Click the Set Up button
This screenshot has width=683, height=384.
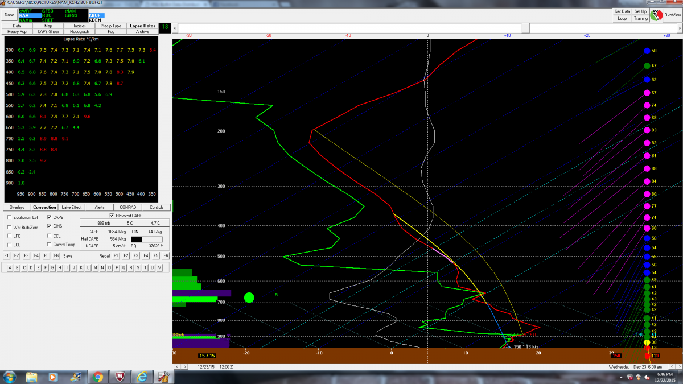640,11
